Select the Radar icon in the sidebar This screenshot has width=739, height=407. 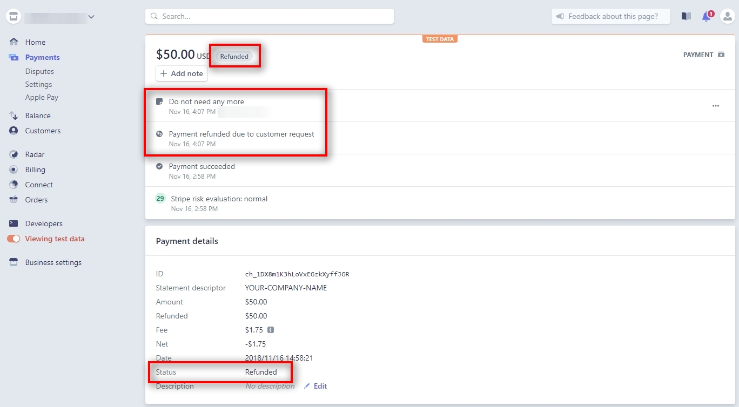coord(14,154)
